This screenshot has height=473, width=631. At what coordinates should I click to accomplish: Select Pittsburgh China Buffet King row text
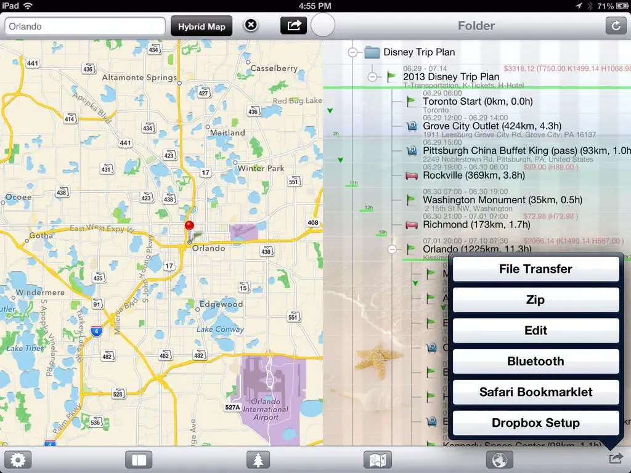click(x=527, y=150)
